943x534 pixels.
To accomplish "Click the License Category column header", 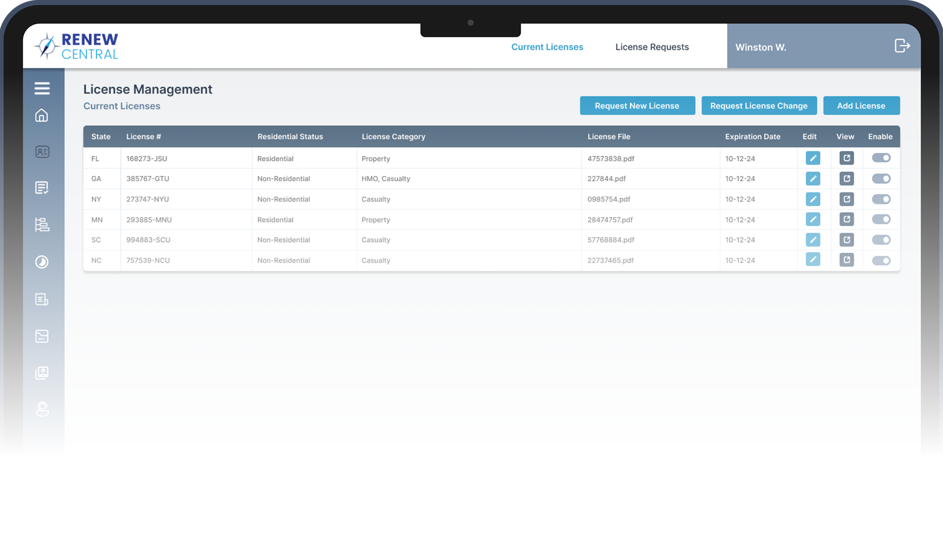I will 393,136.
